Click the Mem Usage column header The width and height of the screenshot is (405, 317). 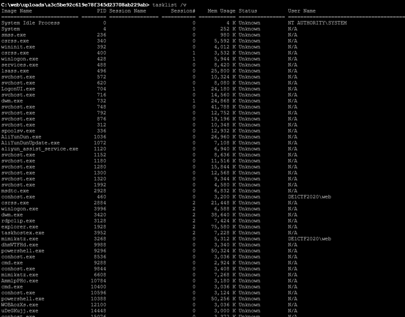pos(222,11)
